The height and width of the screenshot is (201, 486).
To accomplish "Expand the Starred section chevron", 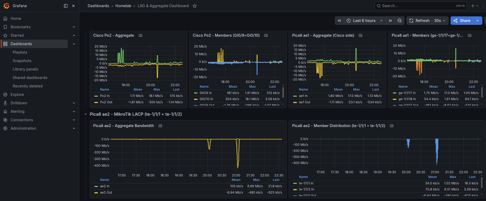I will (74, 35).
